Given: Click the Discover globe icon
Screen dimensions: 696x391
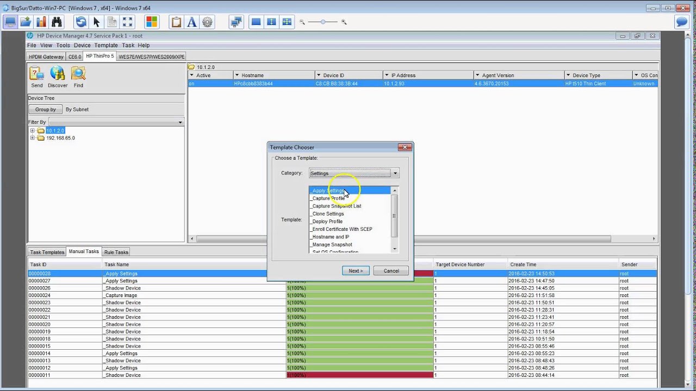Looking at the screenshot, I should (x=58, y=77).
